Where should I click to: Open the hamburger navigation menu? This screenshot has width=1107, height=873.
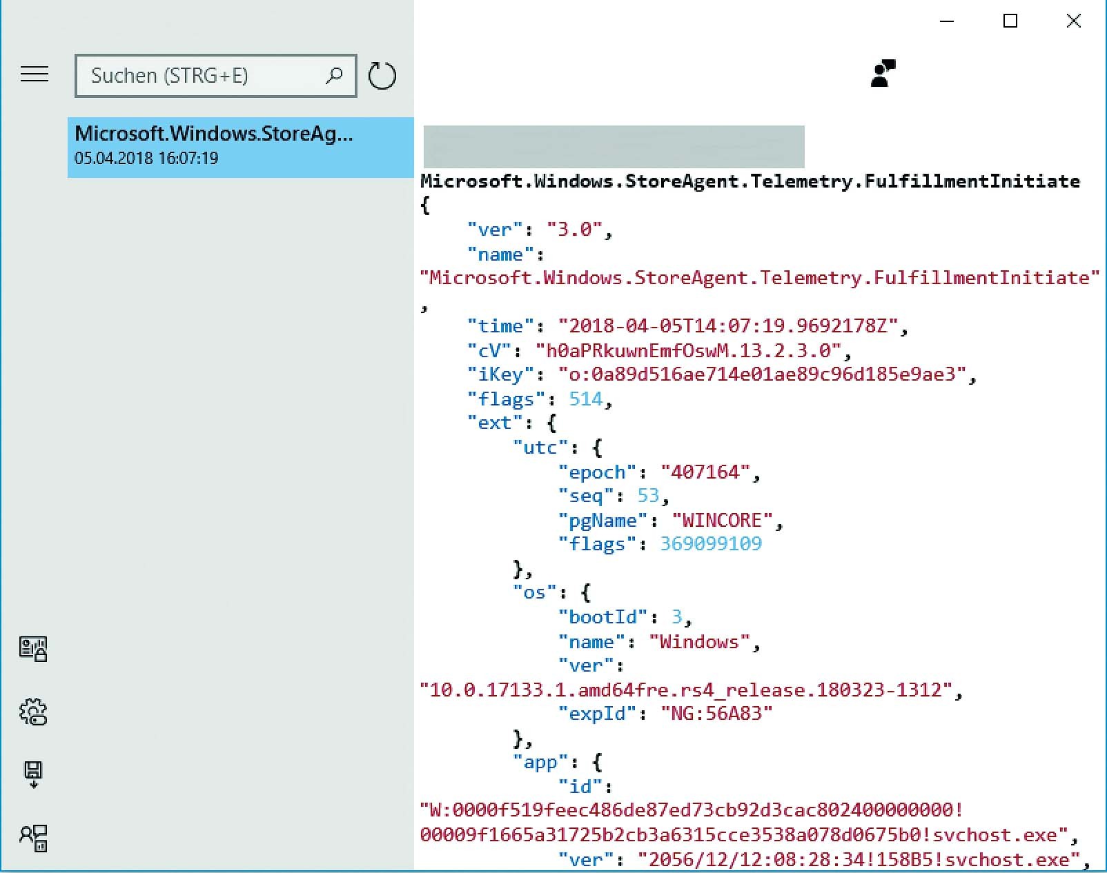35,74
